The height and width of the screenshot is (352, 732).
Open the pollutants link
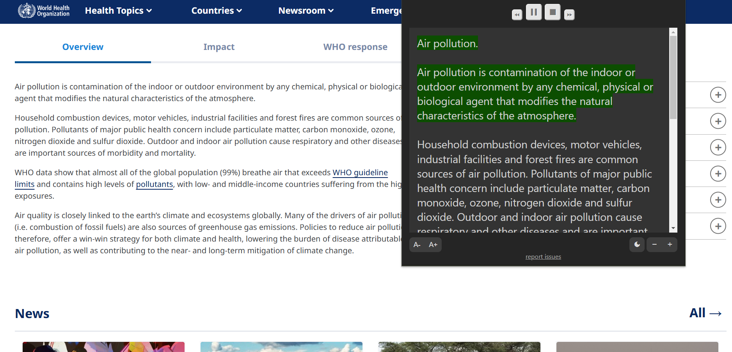[x=155, y=184]
